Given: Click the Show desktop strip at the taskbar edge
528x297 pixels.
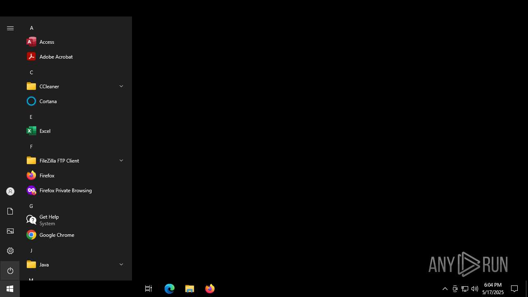Looking at the screenshot, I should coord(527,289).
